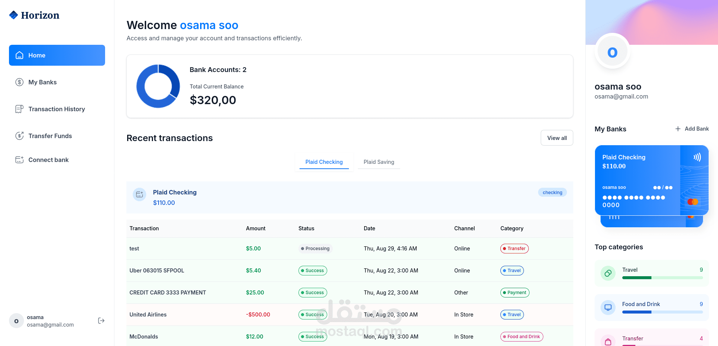Switch to the Plaid Saving tab

click(378, 162)
